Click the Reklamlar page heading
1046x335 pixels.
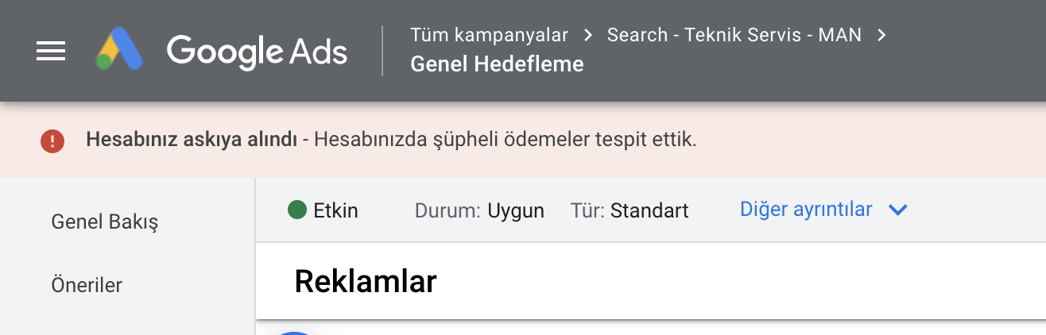tap(366, 282)
